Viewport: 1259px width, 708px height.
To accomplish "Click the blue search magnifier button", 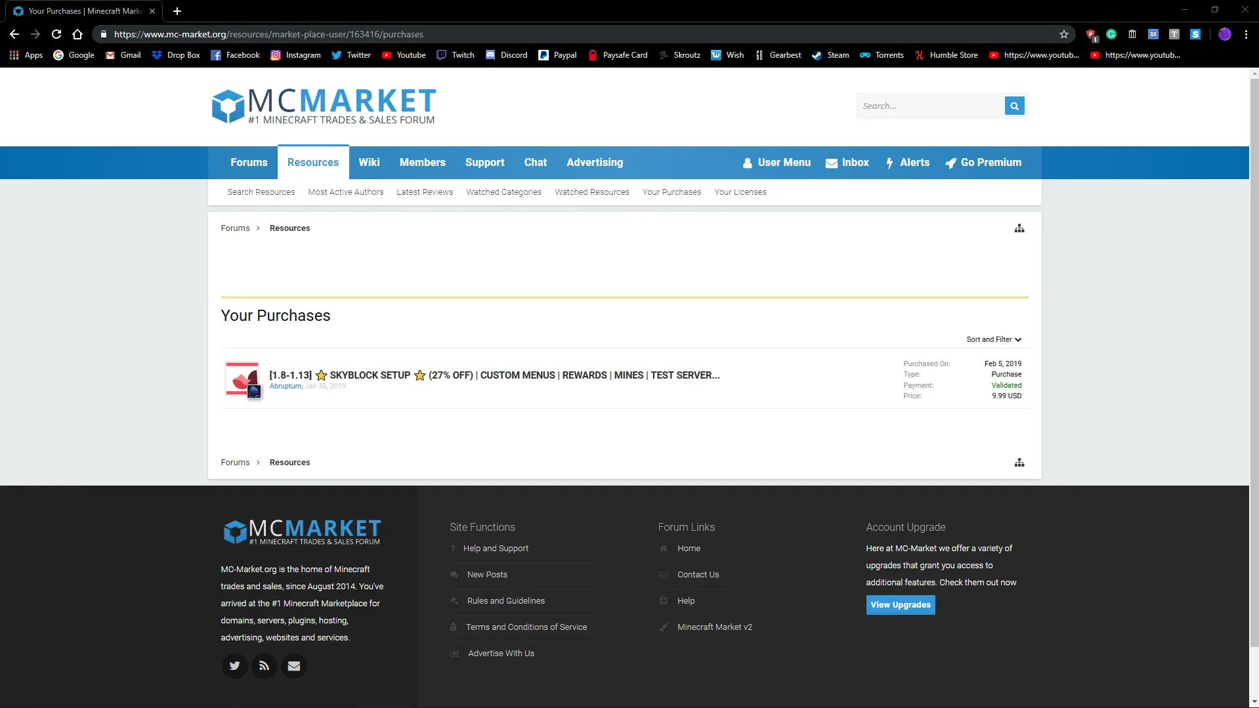I will 1014,106.
